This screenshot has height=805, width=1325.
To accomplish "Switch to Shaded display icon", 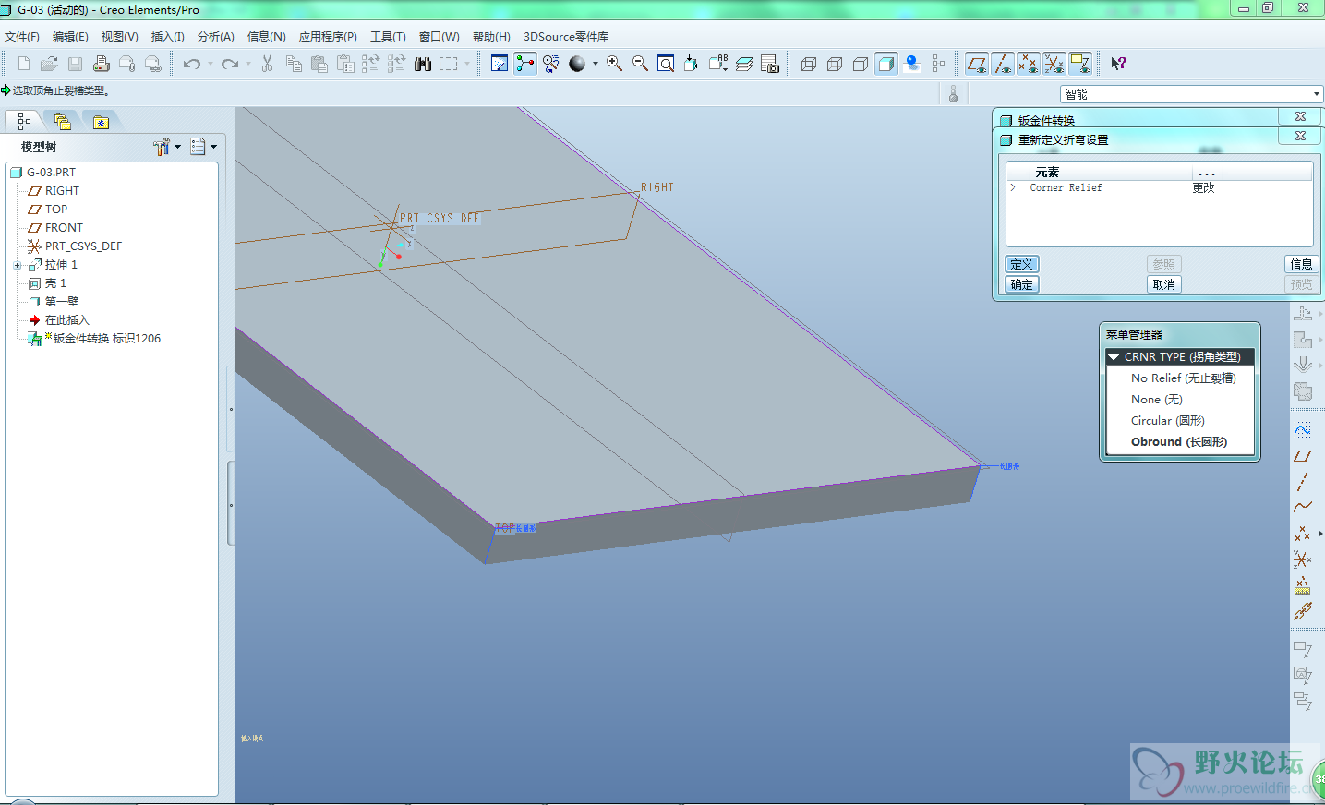I will [x=886, y=64].
